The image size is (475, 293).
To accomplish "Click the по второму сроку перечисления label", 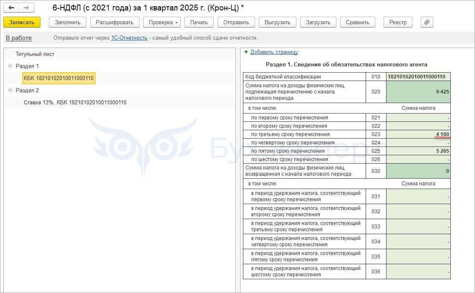I will (289, 126).
